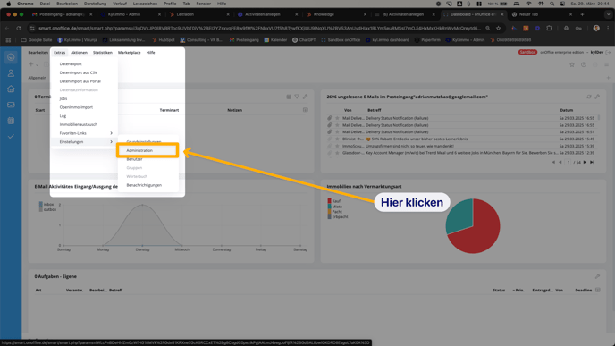The image size is (615, 346).
Task: Click the e-mail page number field
Action: 569,162
